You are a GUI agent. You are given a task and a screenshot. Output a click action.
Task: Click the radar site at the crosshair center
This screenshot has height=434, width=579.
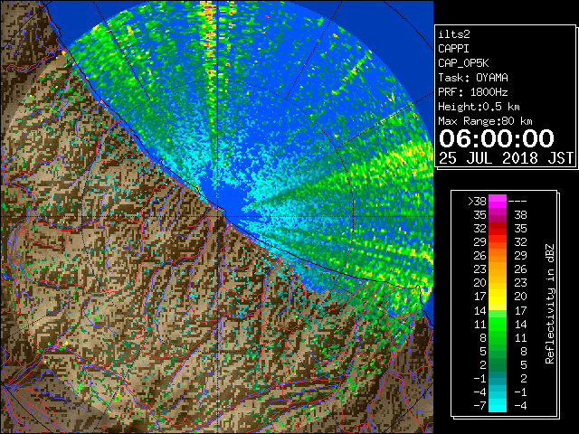coord(217,217)
